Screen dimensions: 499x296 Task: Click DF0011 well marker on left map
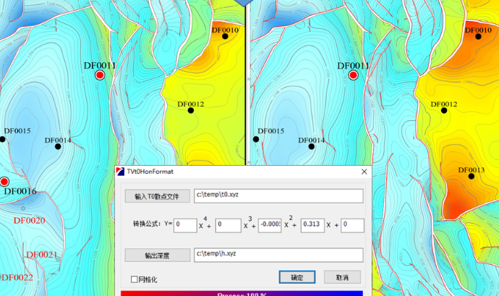click(x=101, y=75)
